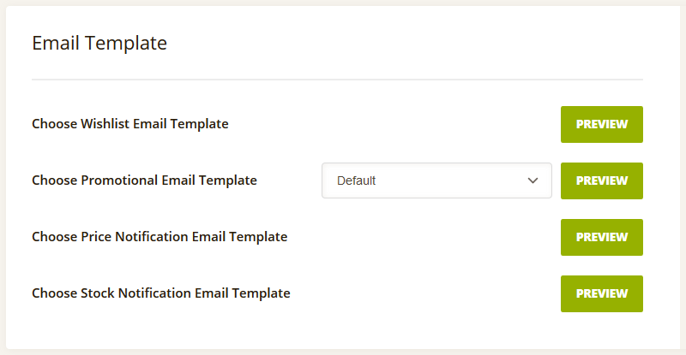Click the divider line under the heading
This screenshot has width=686, height=355.
tap(337, 80)
